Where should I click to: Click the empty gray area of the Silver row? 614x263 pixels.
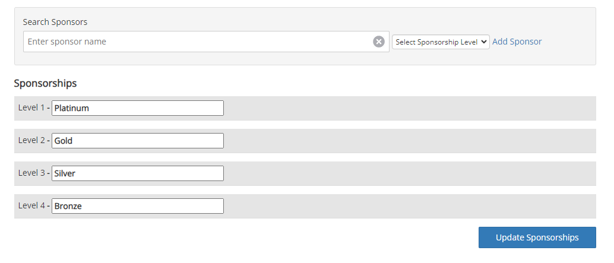click(410, 174)
